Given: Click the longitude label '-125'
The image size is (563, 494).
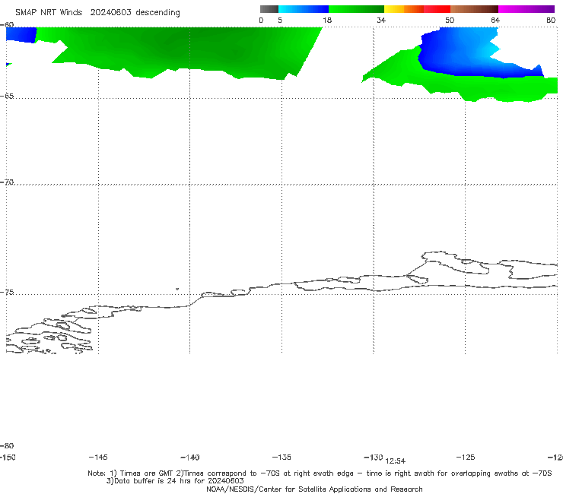Looking at the screenshot, I should [466, 457].
